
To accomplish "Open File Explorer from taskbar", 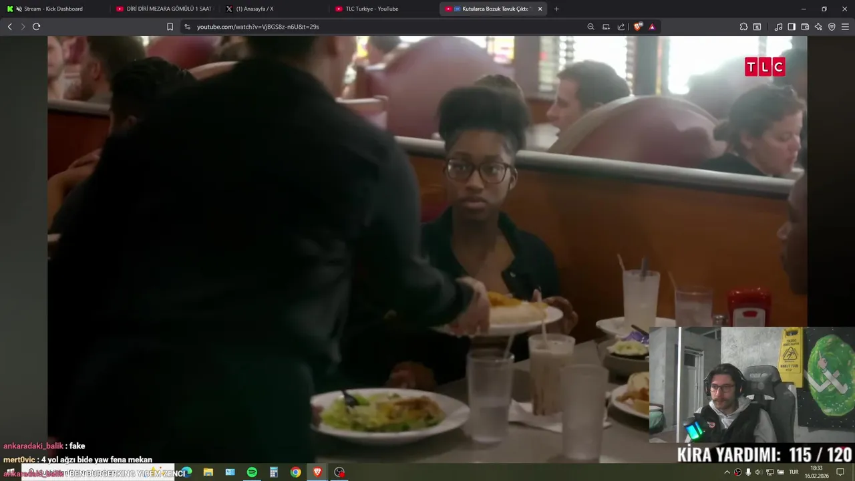I will coord(208,472).
